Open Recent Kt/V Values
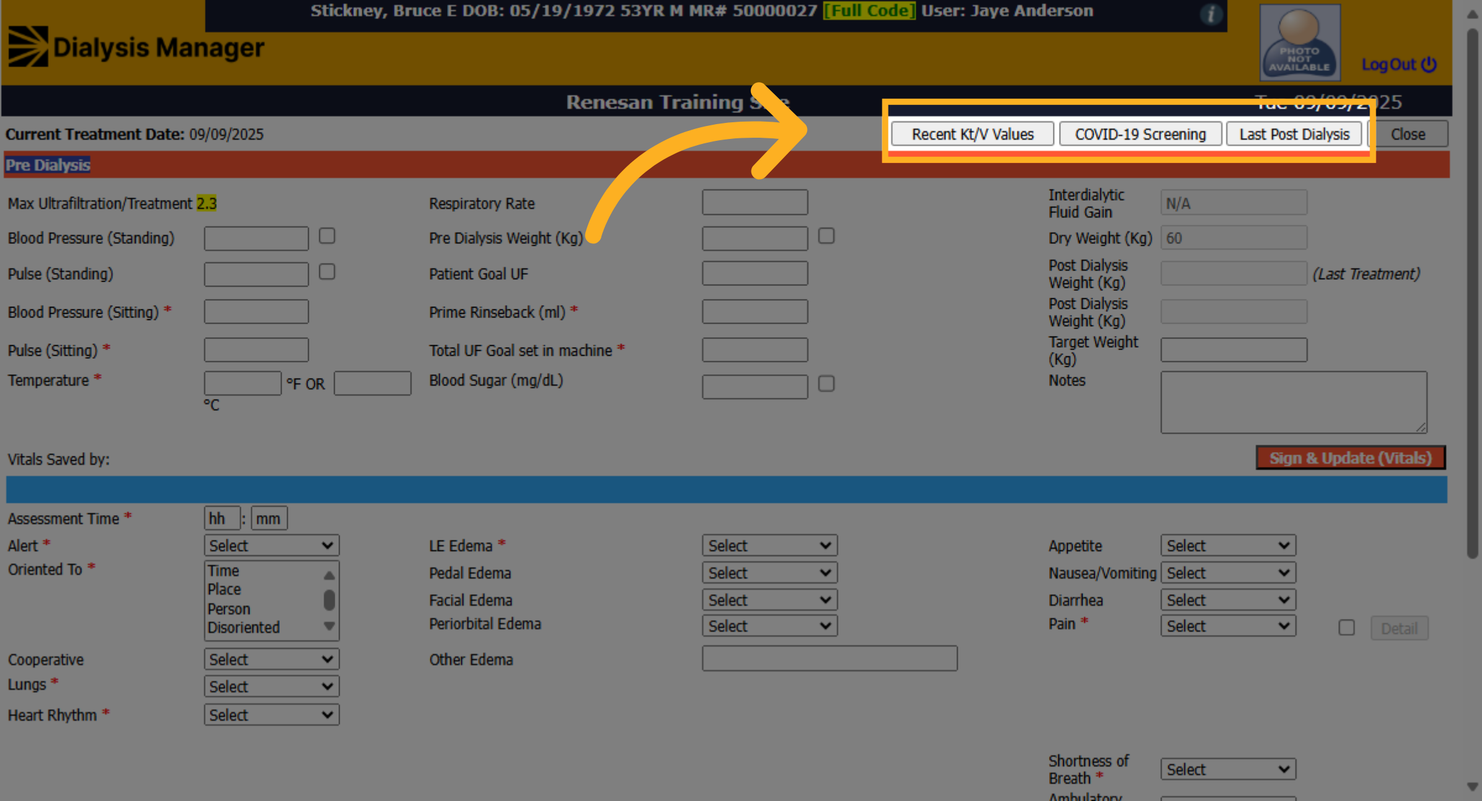This screenshot has width=1482, height=801. pos(973,134)
